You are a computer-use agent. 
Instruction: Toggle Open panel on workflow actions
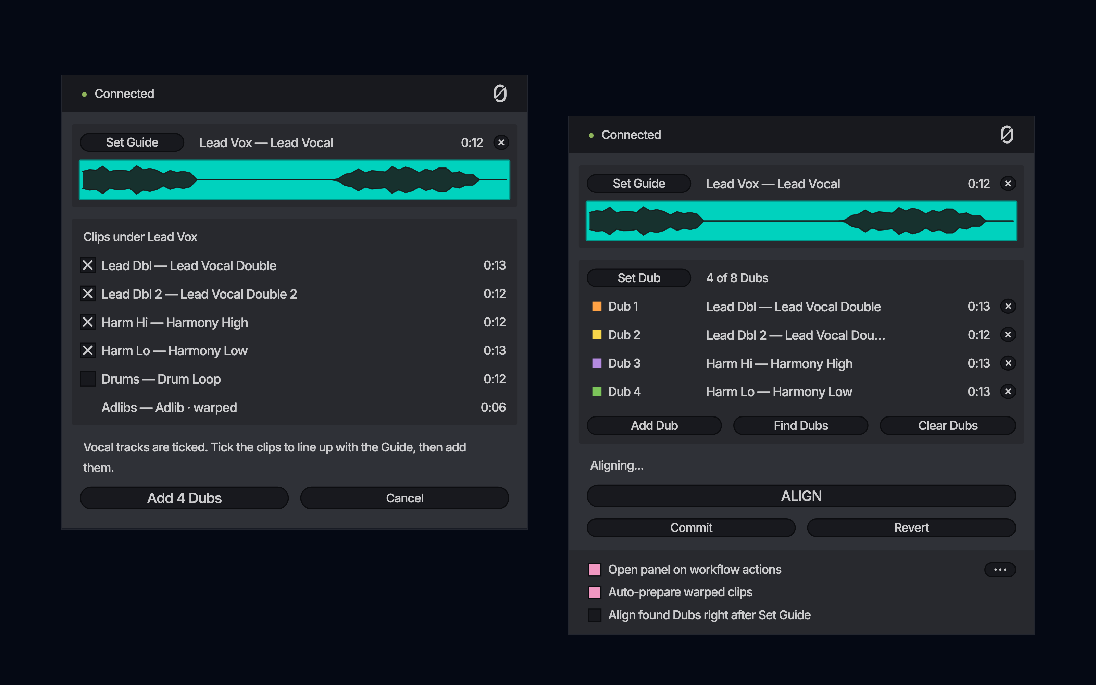pyautogui.click(x=595, y=570)
